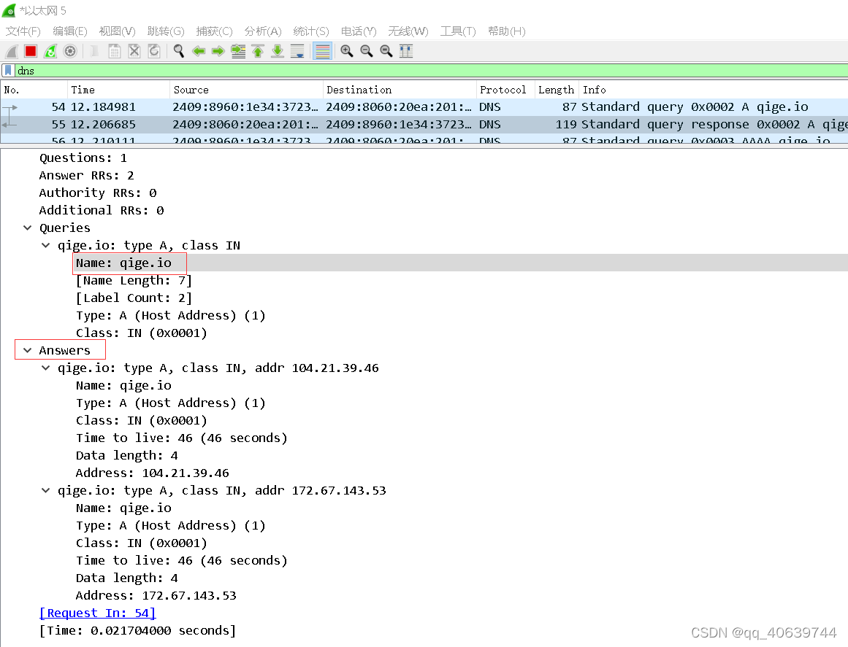Click the start capture shark fin icon

pyautogui.click(x=12, y=51)
